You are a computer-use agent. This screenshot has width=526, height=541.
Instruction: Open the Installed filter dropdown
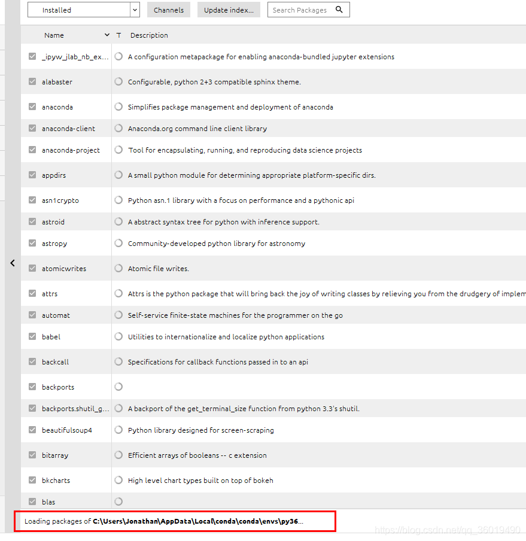pos(83,10)
